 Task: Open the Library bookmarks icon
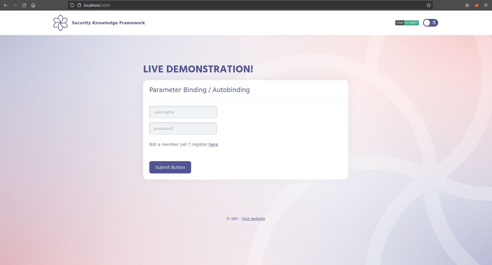[467, 5]
